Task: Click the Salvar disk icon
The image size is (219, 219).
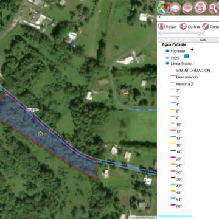Action: (161, 27)
